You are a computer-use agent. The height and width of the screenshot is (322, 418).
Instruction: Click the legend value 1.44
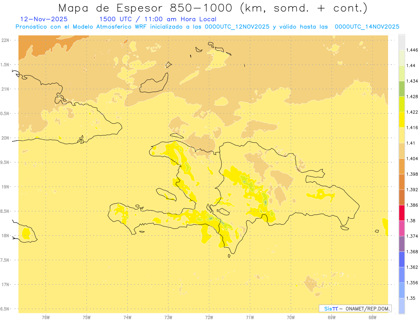click(411, 66)
